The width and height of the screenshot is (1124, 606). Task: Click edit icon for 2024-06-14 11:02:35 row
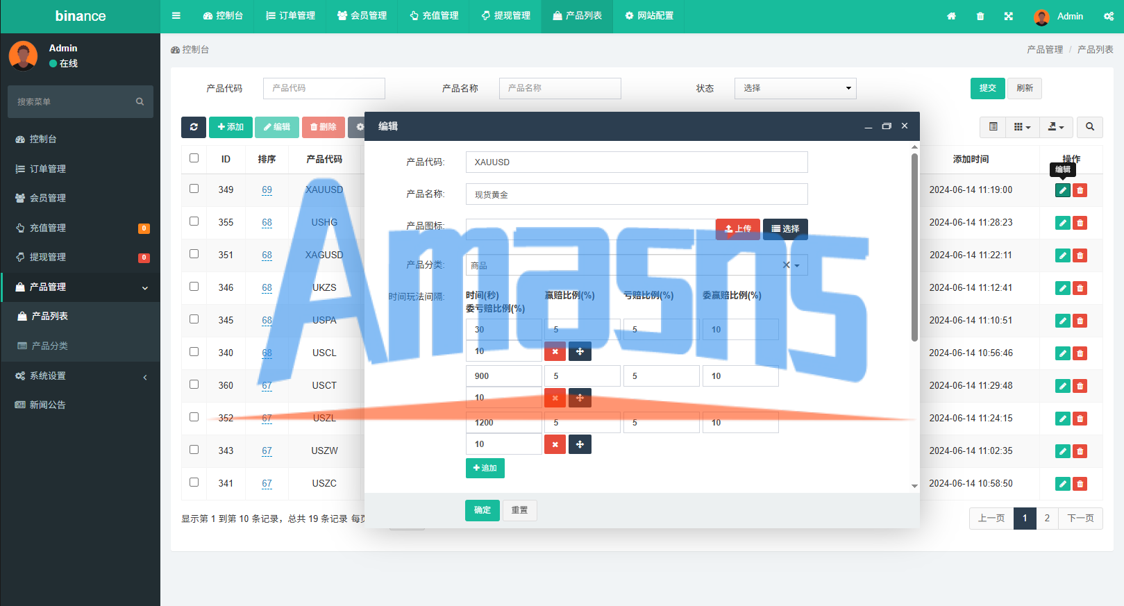point(1063,451)
